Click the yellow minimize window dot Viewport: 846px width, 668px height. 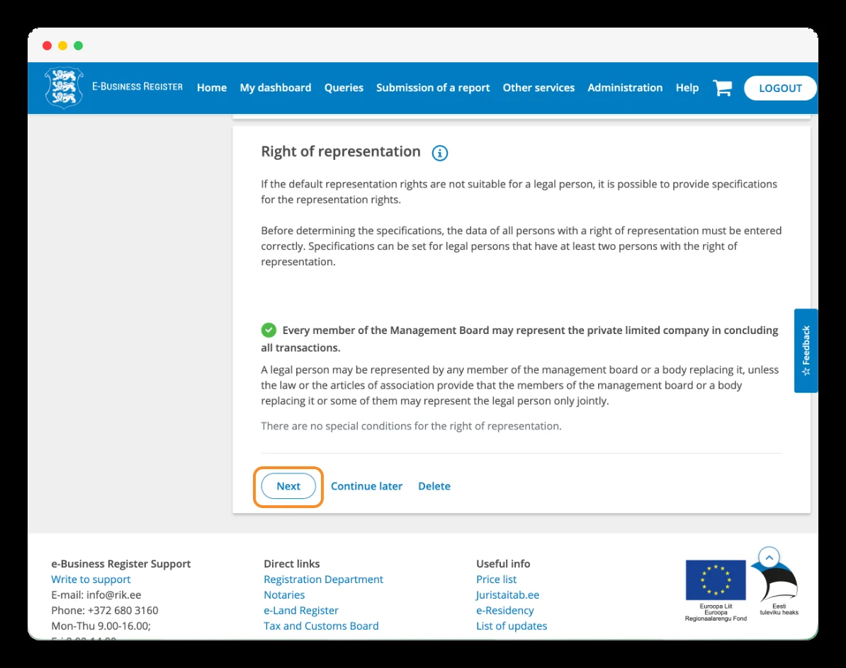(62, 46)
